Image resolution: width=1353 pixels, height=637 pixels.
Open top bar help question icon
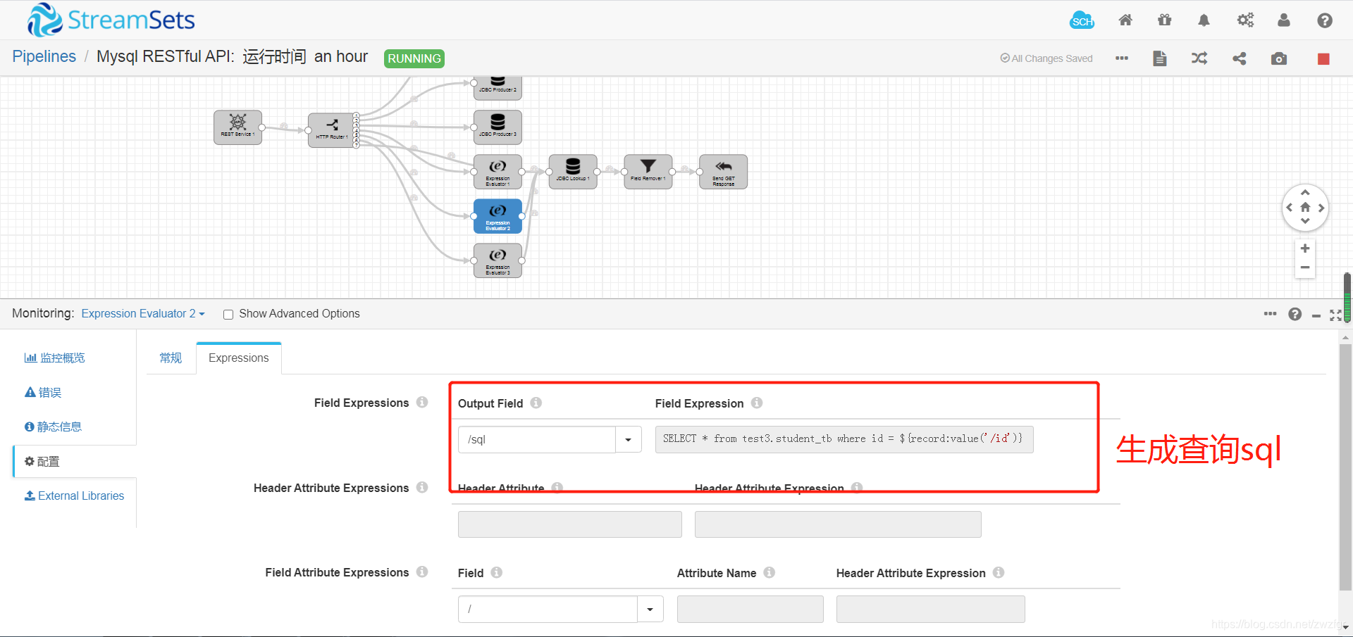point(1325,20)
